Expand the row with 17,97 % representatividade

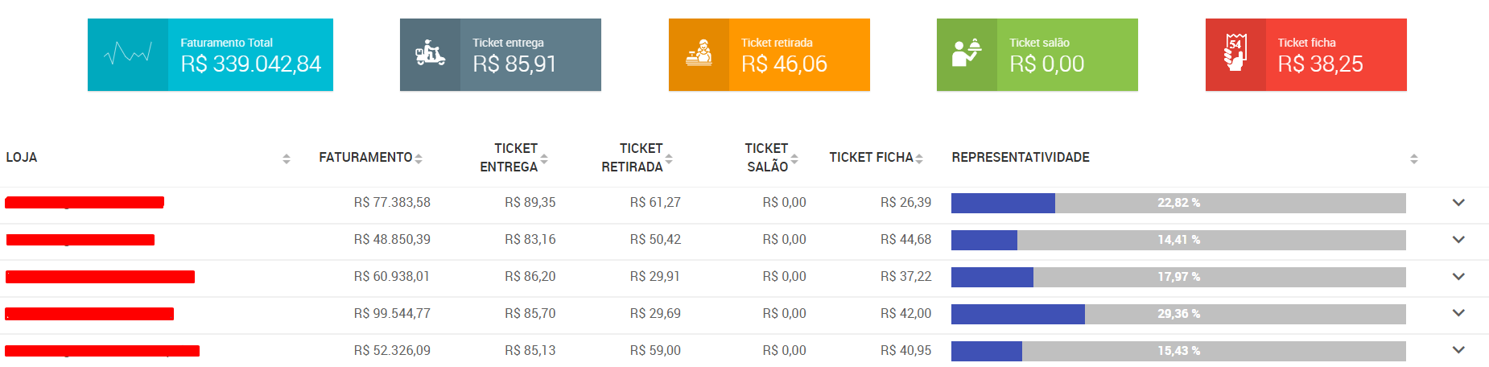pos(1458,277)
